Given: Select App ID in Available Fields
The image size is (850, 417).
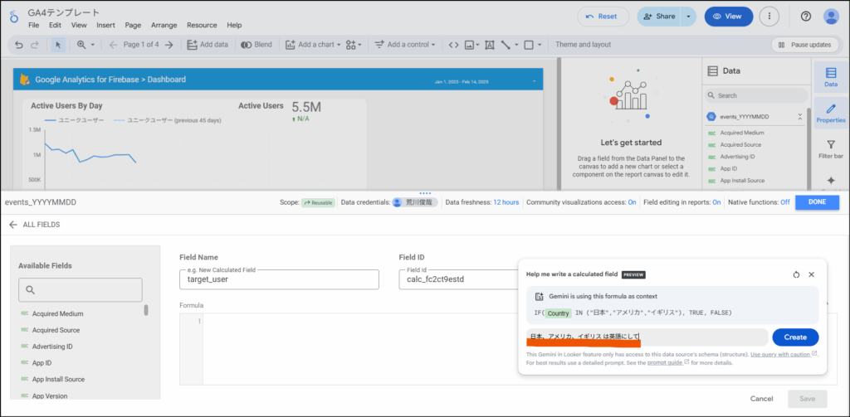Looking at the screenshot, I should [43, 363].
